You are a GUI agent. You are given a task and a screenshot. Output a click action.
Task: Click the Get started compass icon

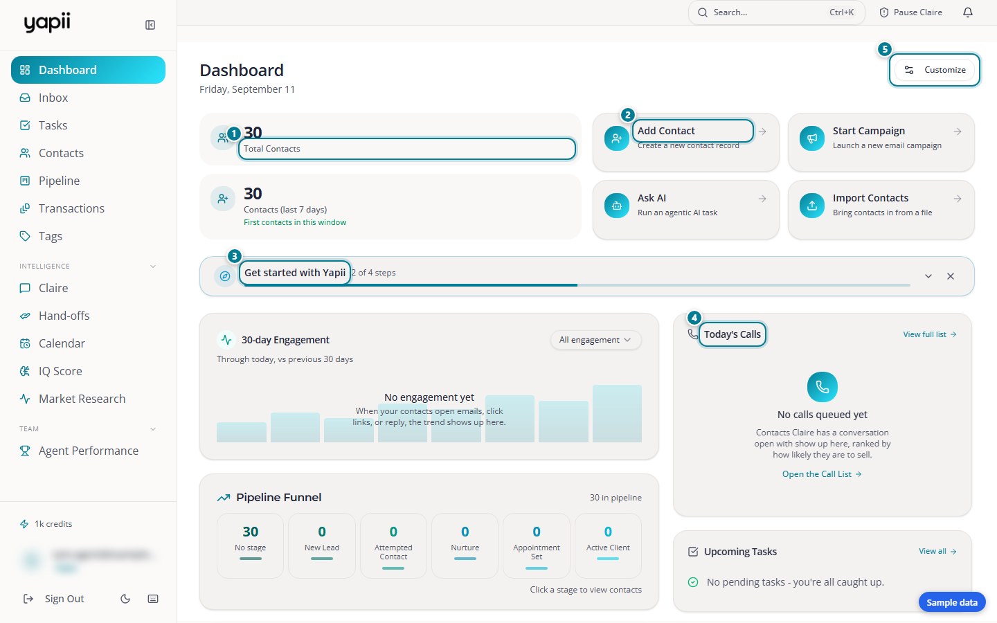click(225, 276)
